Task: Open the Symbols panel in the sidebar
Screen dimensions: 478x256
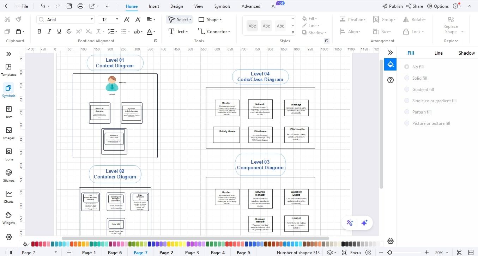Action: [x=8, y=90]
